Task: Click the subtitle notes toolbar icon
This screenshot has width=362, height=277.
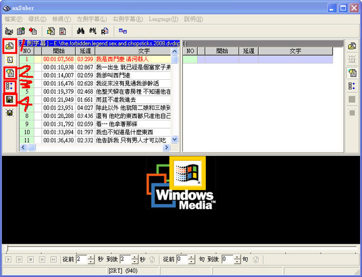Action: (x=51, y=31)
